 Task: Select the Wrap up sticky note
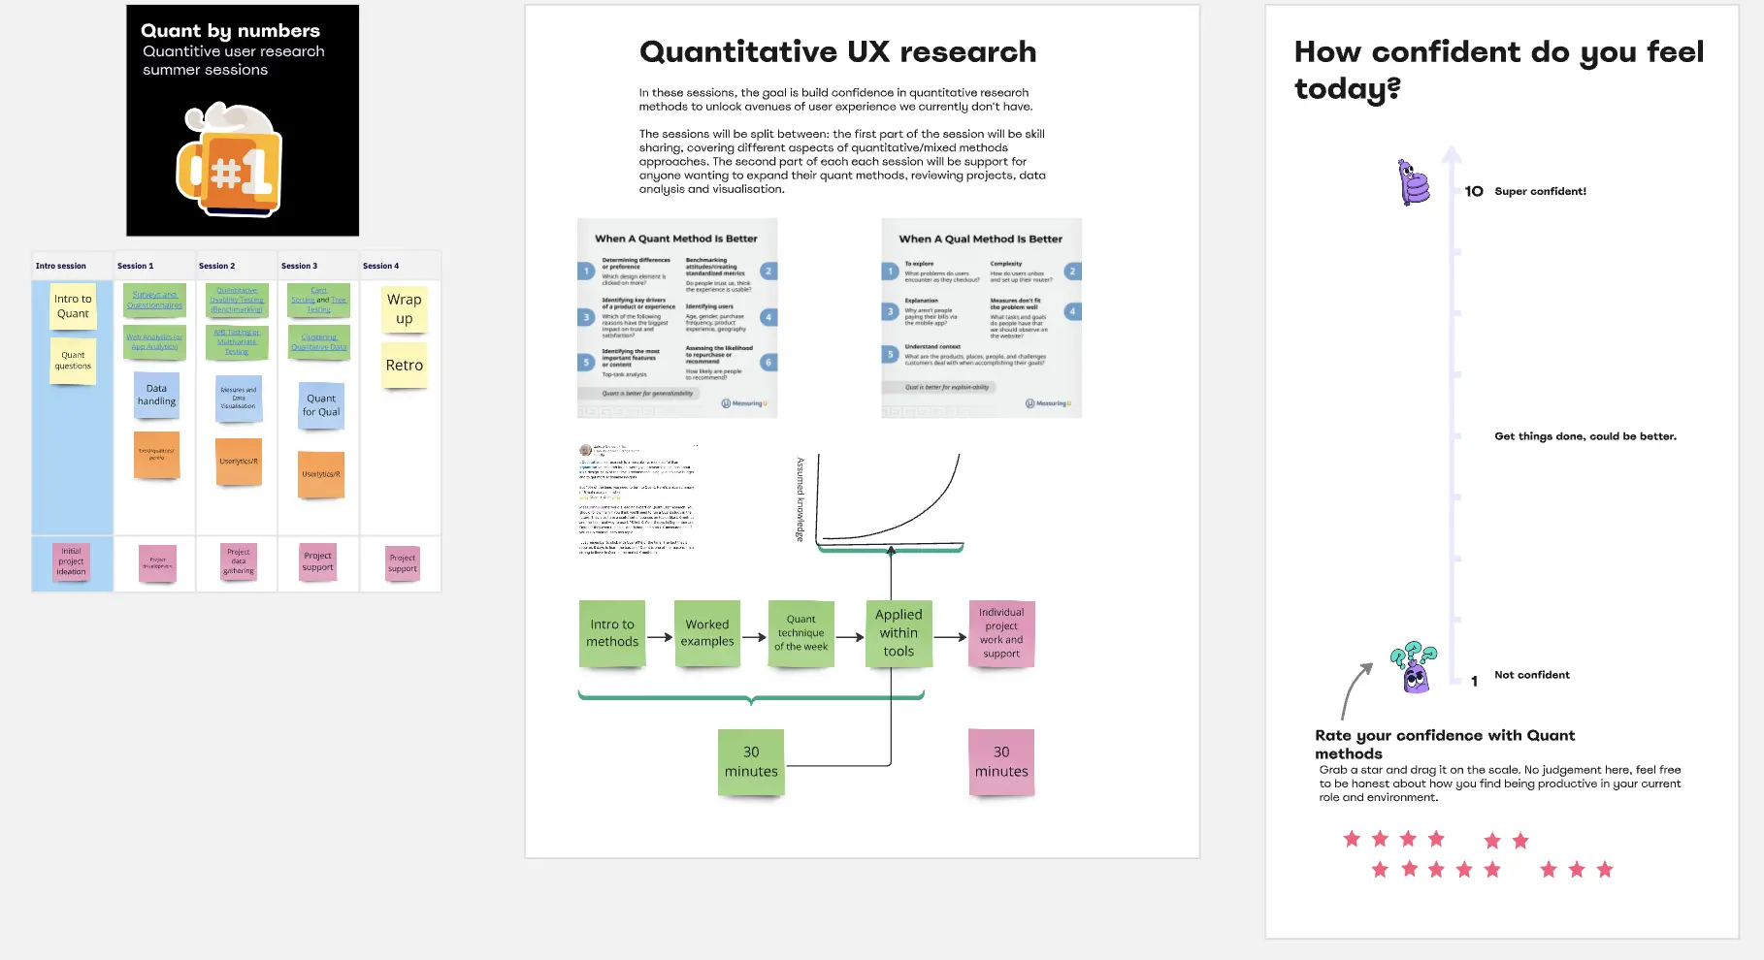(405, 309)
